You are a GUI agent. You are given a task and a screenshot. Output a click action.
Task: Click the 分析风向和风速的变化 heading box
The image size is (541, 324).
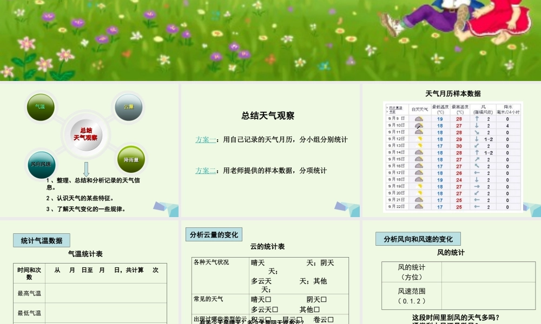tap(418, 239)
